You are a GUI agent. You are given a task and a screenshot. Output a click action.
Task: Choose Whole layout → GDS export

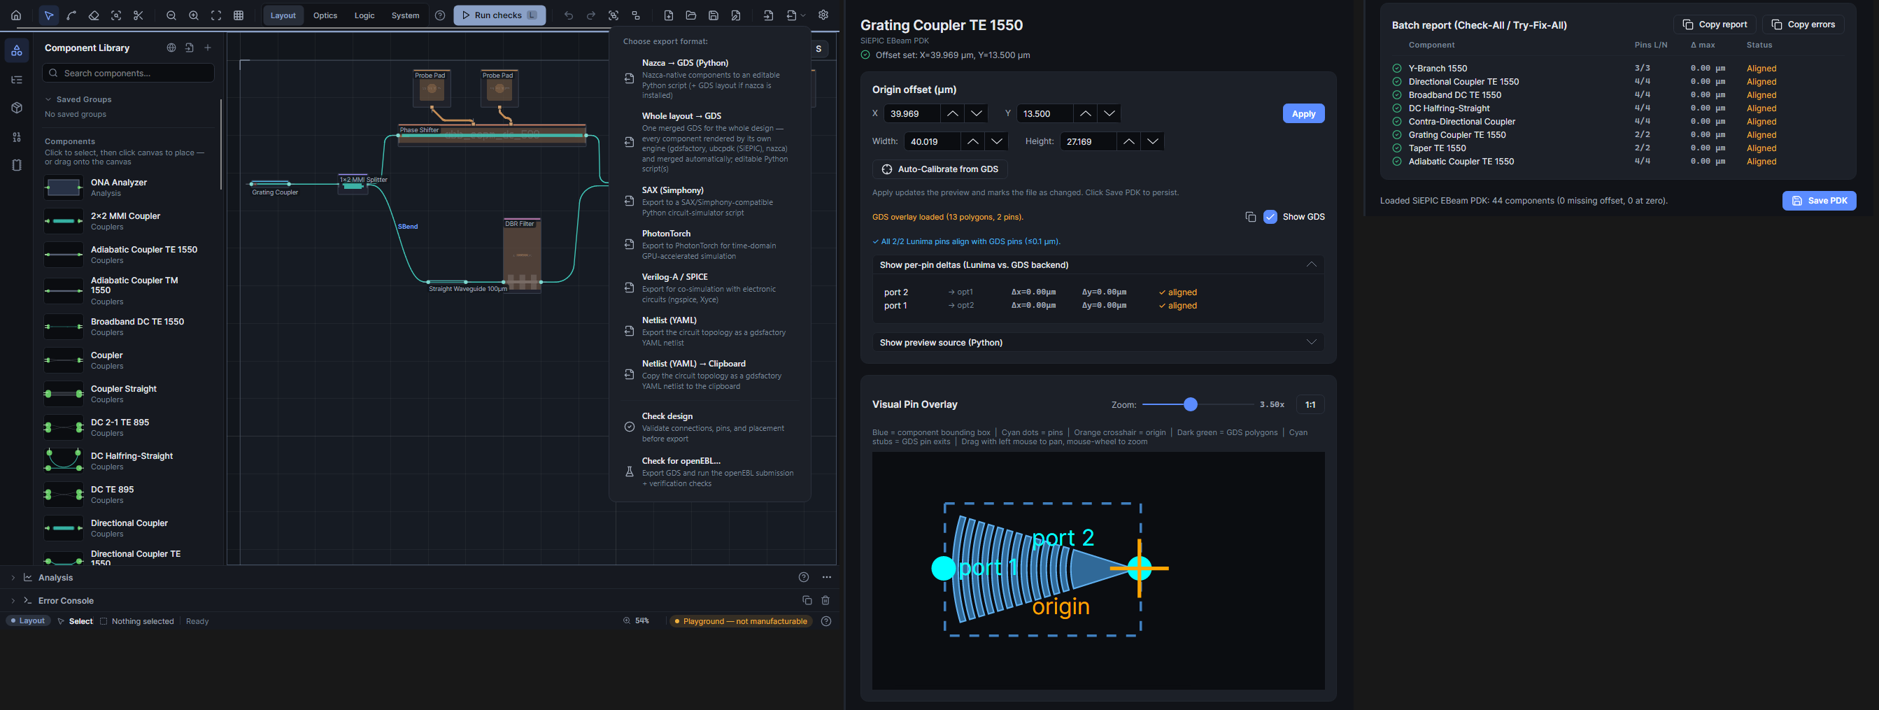click(x=710, y=141)
